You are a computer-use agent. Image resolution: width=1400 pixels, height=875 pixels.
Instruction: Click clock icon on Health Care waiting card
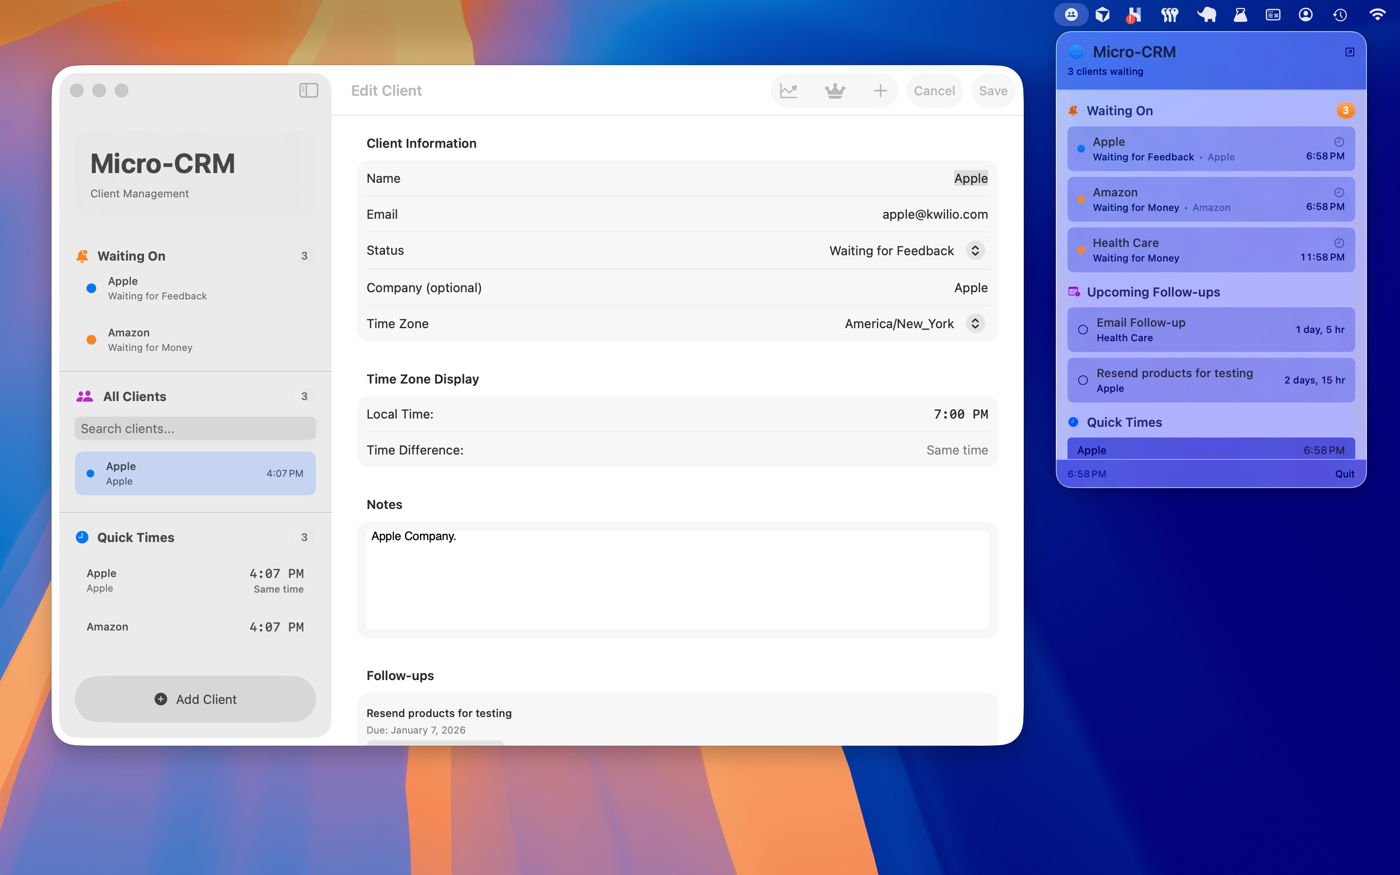pyautogui.click(x=1339, y=243)
